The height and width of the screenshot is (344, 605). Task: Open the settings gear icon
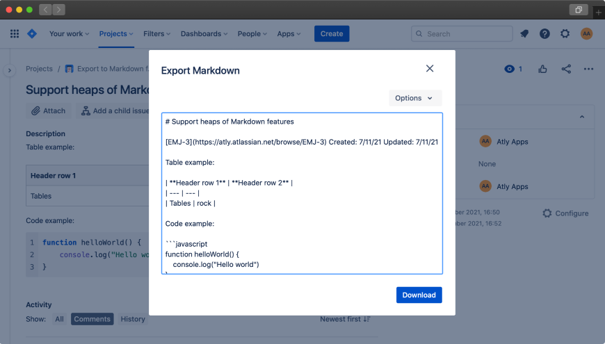point(565,33)
